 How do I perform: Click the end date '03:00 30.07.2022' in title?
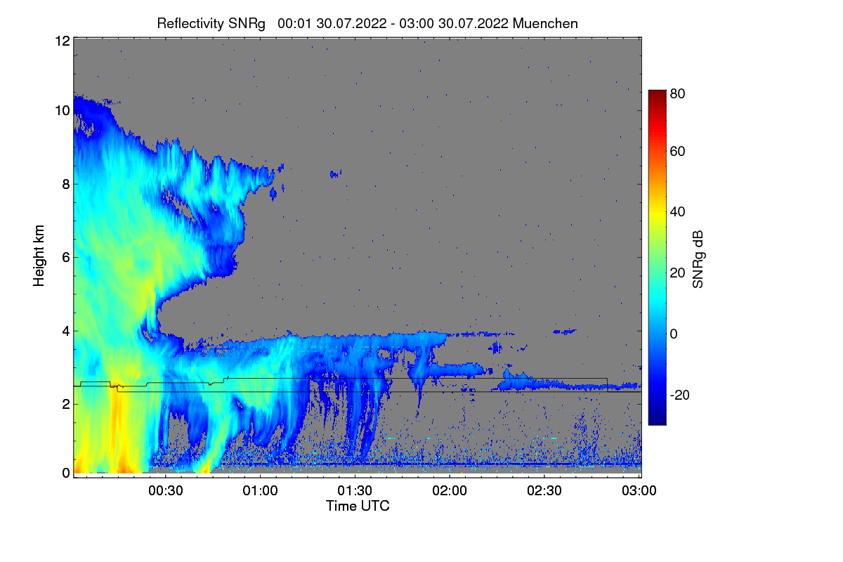click(x=454, y=23)
